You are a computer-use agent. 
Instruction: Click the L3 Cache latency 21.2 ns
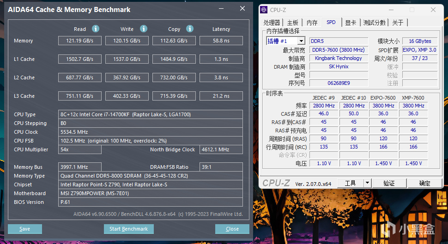click(221, 96)
